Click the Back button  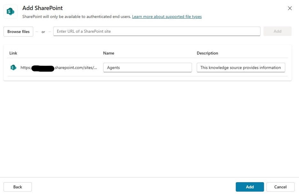click(18, 187)
